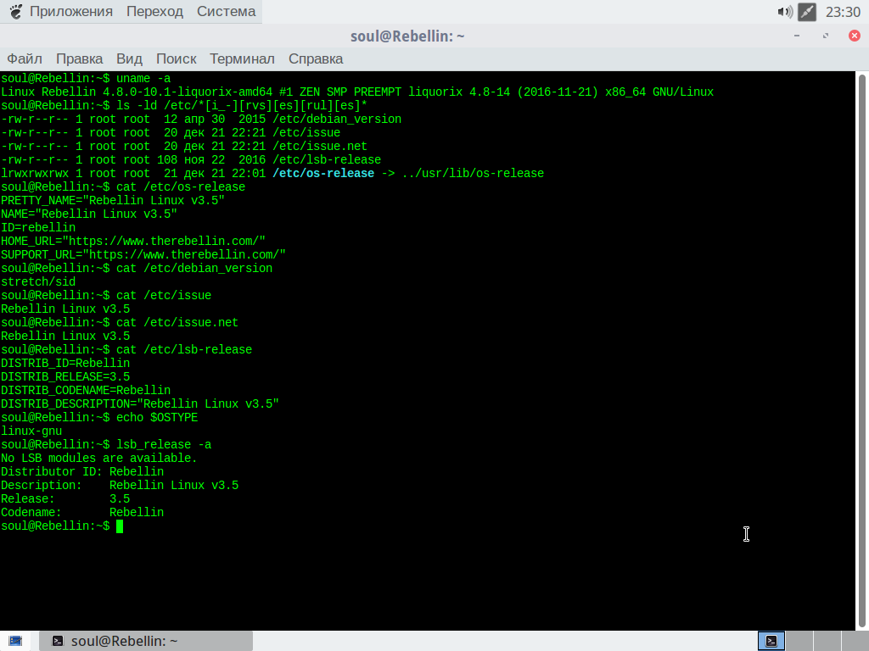Viewport: 869px width, 651px height.
Task: Open the Вид menu
Action: tap(129, 58)
